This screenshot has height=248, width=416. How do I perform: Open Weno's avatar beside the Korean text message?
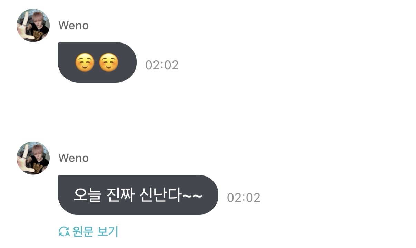pyautogui.click(x=33, y=158)
